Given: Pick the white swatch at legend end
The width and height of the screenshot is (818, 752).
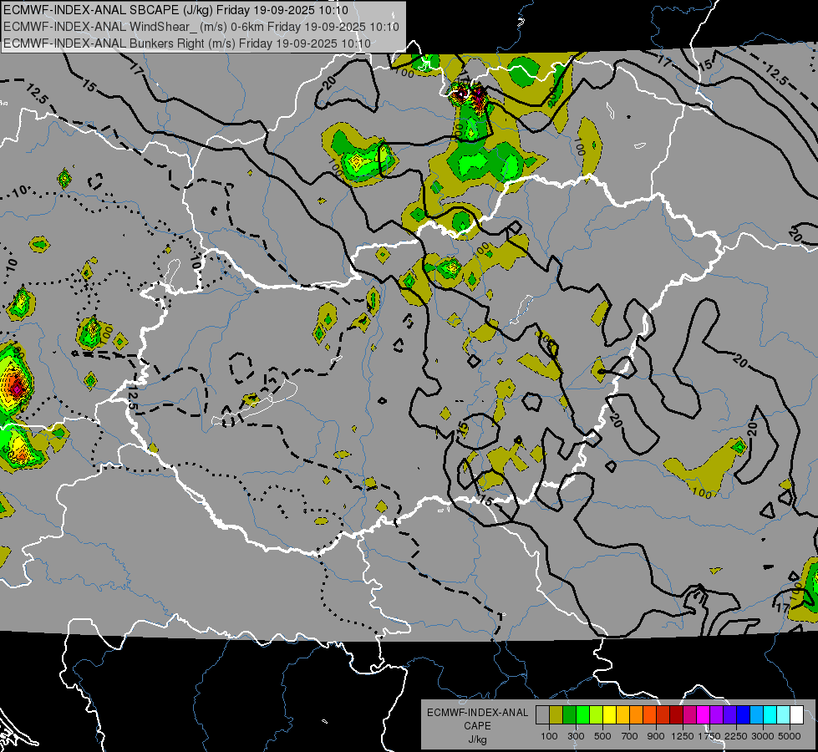Looking at the screenshot, I should pos(796,715).
